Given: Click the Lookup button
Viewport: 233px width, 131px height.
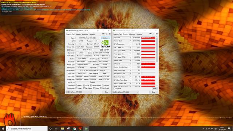Looking at the screenshot, I should pyautogui.click(x=106, y=38).
